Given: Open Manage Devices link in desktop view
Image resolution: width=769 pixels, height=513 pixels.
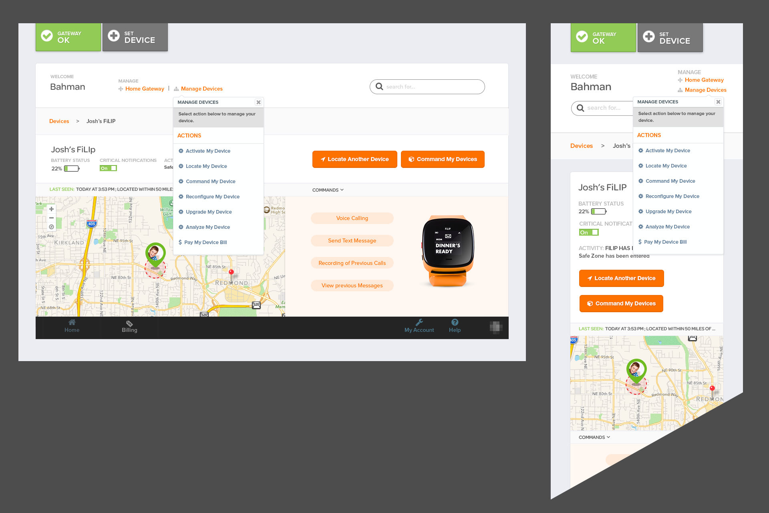Looking at the screenshot, I should click(198, 89).
